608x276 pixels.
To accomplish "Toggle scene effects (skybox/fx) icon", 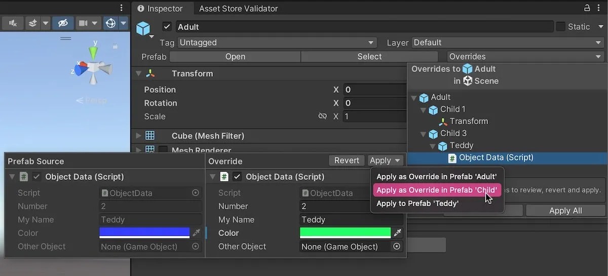I will [x=33, y=23].
